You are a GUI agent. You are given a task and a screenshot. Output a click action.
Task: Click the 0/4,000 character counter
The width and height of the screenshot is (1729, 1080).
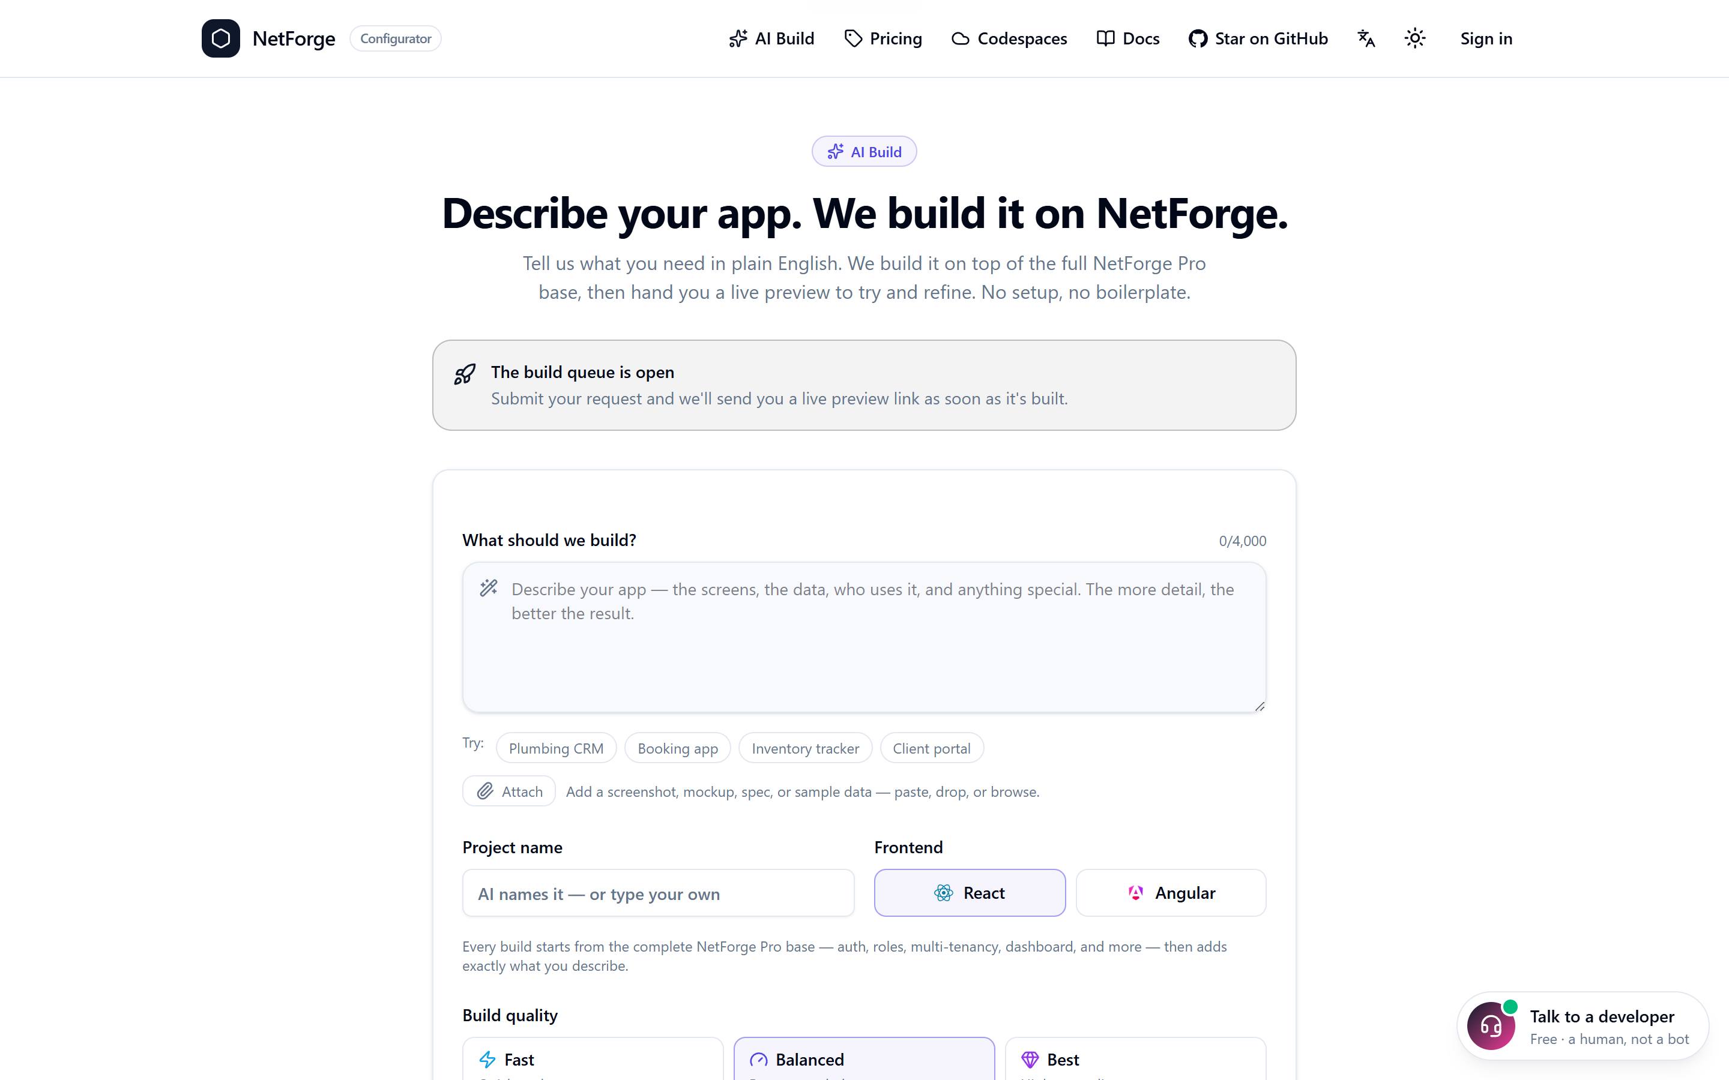click(1243, 541)
